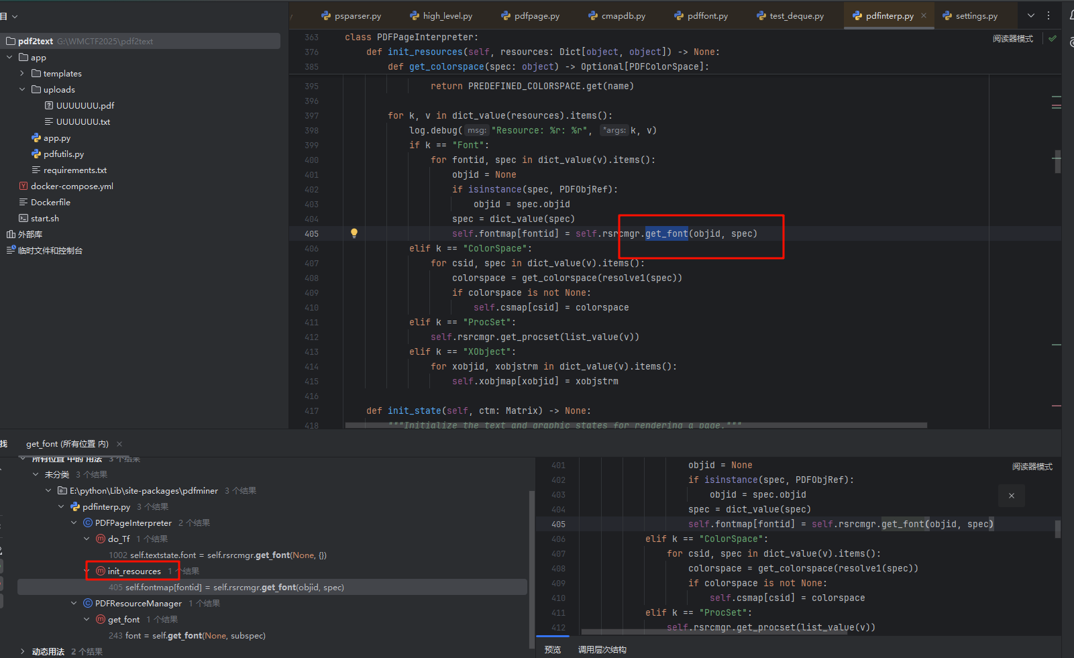Click the intention light bulb on line 405

click(x=354, y=233)
